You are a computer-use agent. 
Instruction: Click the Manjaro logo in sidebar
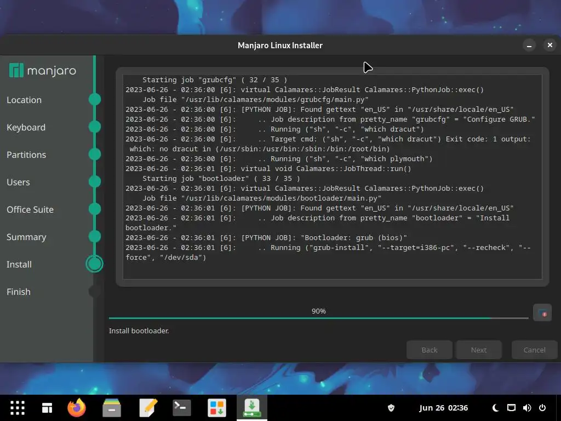tap(43, 71)
